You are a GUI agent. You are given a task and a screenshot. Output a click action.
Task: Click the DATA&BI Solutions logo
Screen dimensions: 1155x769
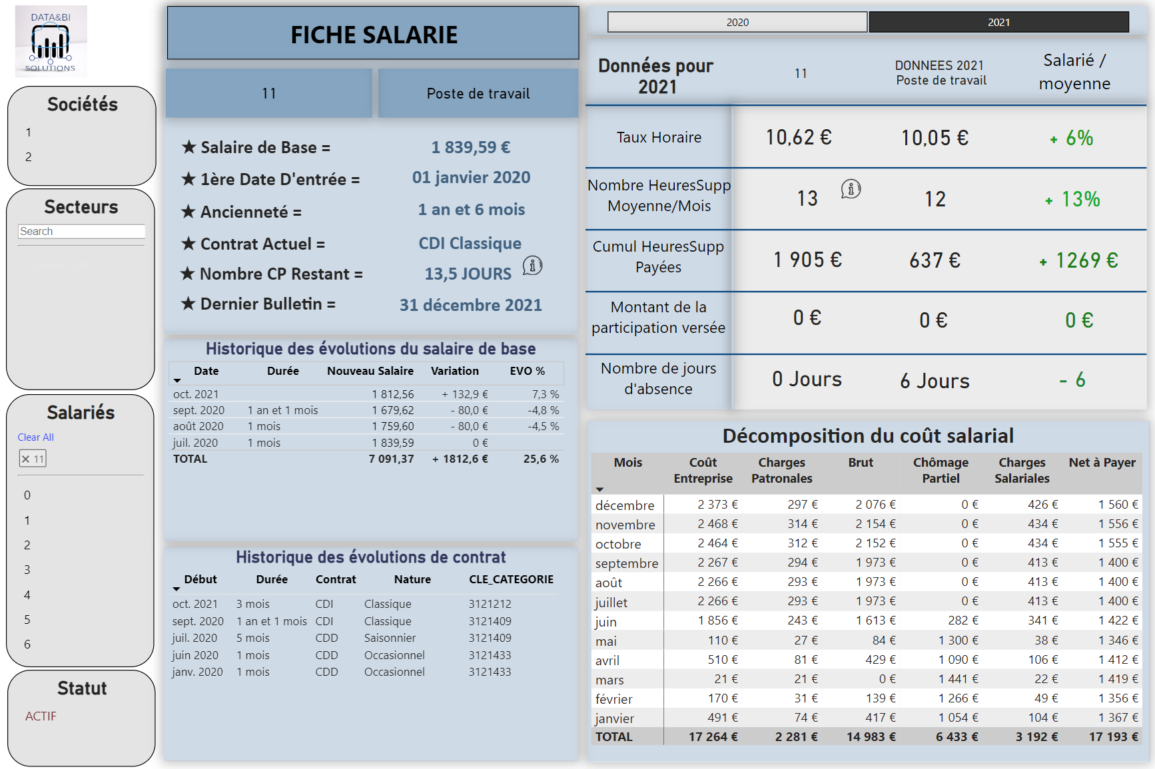pos(51,41)
